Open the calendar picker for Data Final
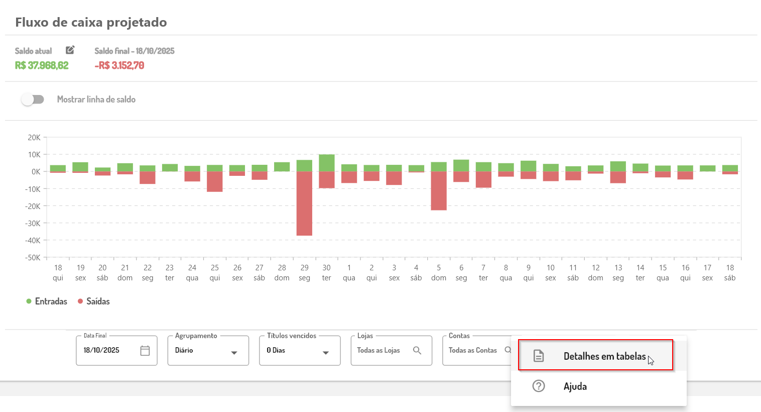This screenshot has height=412, width=761. 145,351
